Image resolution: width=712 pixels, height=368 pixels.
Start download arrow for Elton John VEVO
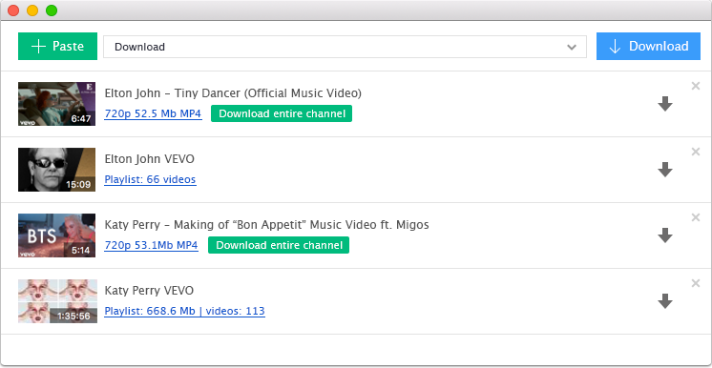pyautogui.click(x=665, y=170)
